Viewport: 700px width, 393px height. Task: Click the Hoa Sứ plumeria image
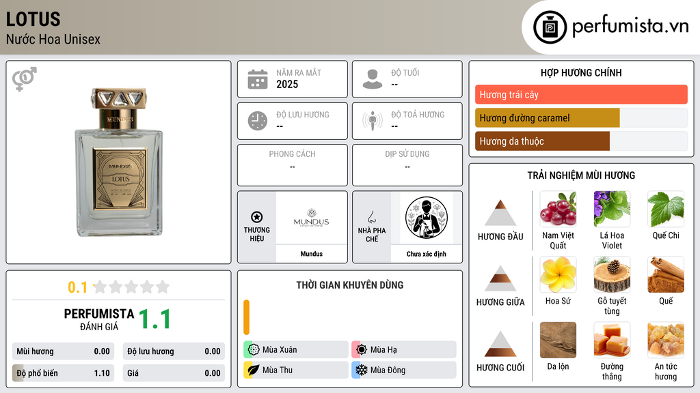pos(558,274)
